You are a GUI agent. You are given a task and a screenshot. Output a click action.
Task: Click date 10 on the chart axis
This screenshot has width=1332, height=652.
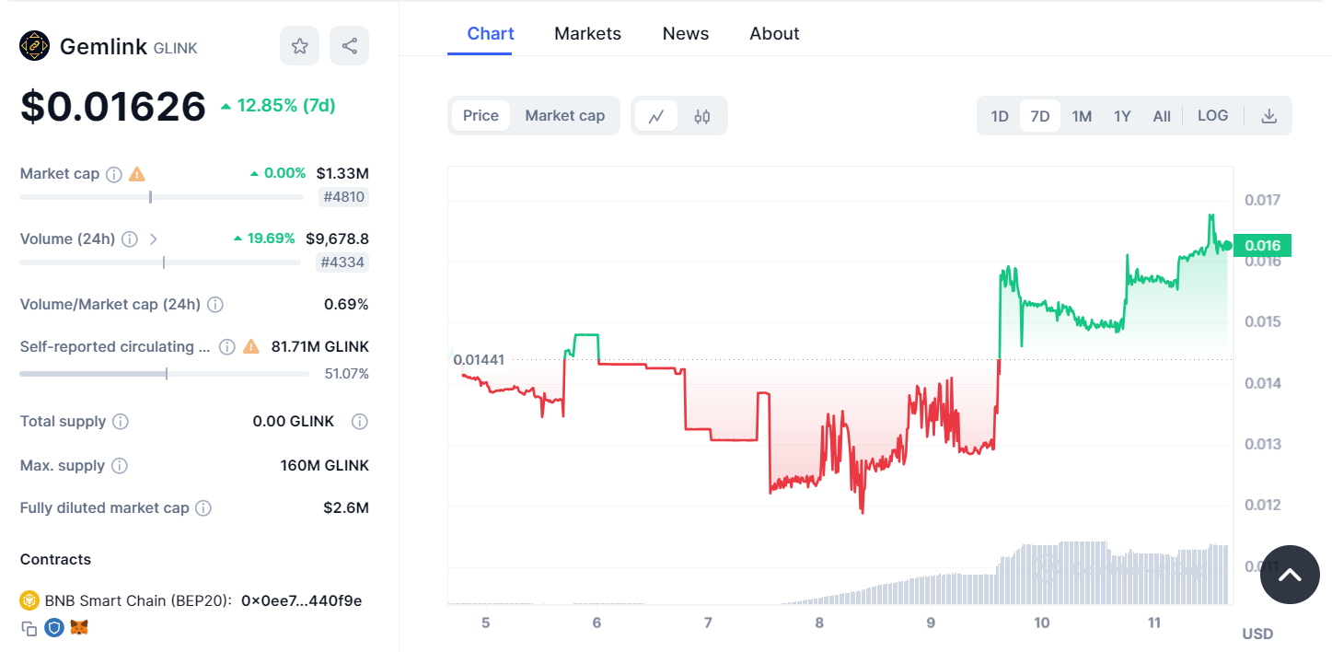(x=1042, y=623)
